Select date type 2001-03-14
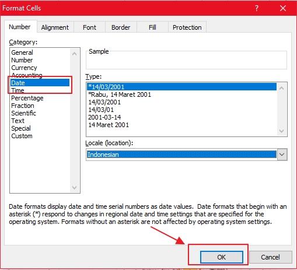297x270 pixels. pos(104,117)
